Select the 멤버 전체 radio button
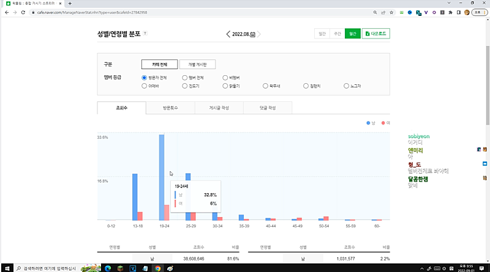The image size is (490, 272). [x=184, y=78]
